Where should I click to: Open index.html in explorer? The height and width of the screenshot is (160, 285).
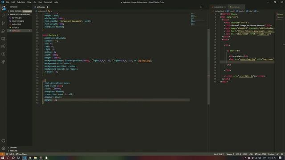16,24
